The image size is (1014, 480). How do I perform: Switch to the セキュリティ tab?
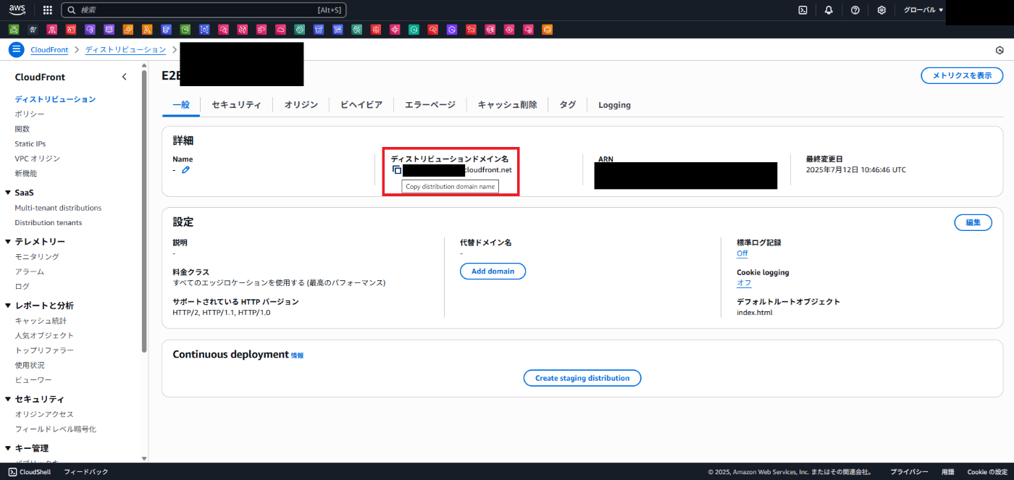point(236,104)
